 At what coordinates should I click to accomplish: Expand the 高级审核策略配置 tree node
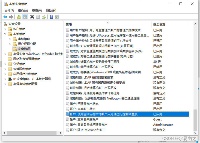[x=5, y=84]
